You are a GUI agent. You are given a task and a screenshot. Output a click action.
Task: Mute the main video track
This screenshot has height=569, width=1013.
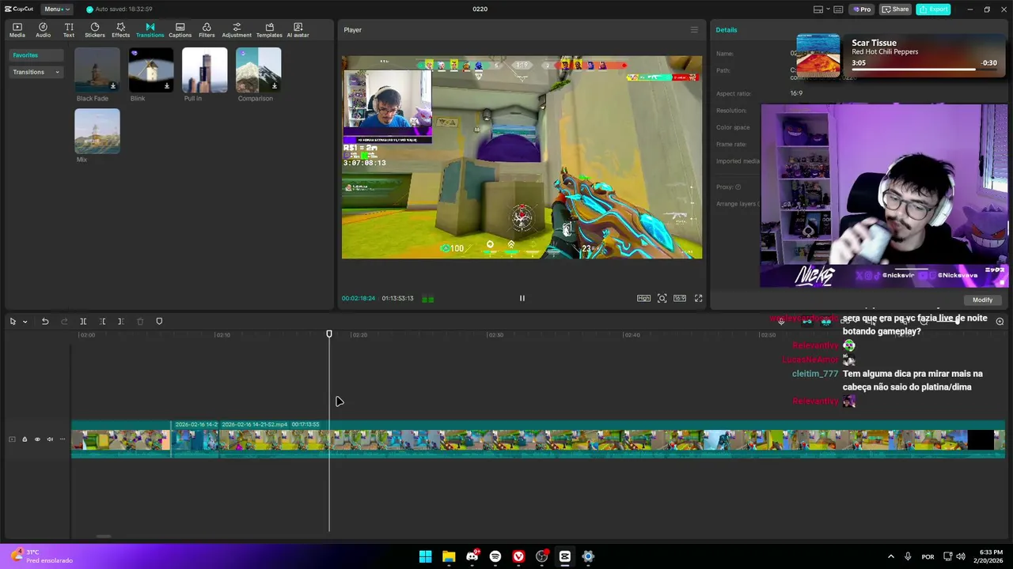(50, 439)
